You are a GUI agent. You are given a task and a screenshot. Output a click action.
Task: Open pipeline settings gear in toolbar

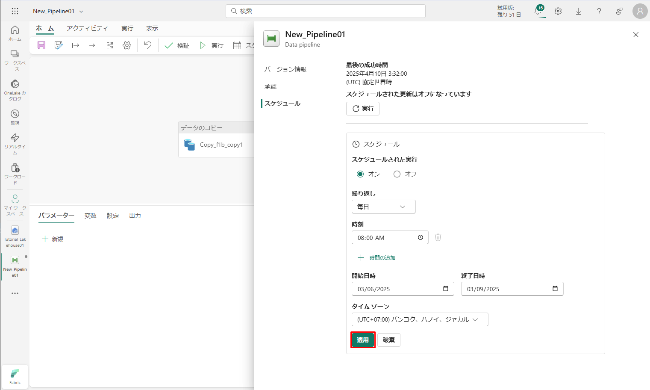tap(127, 45)
